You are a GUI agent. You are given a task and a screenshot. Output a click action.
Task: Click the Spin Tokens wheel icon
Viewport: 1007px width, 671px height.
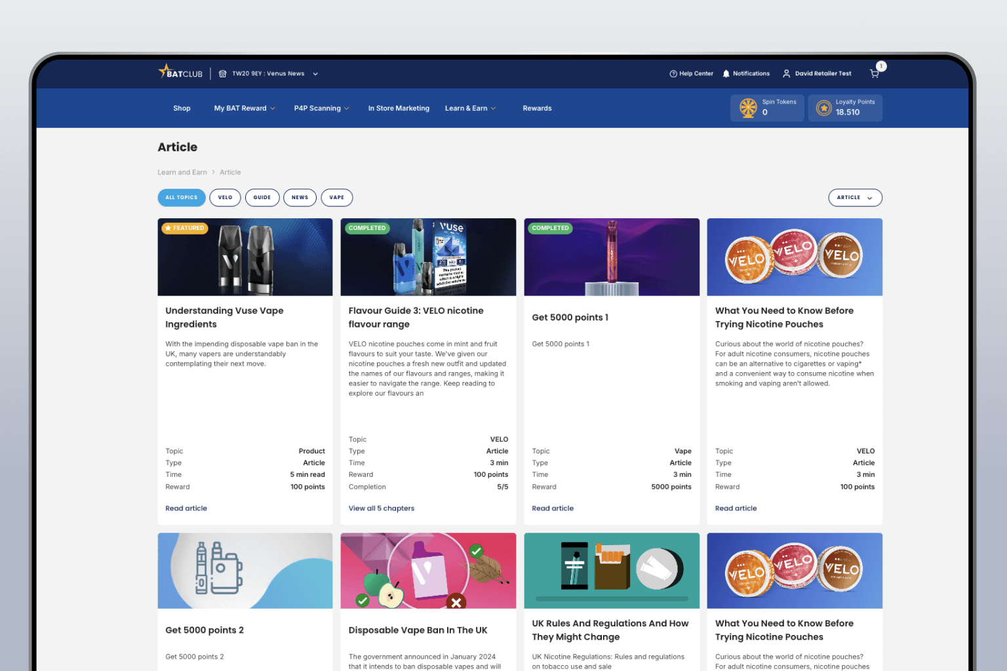(748, 108)
